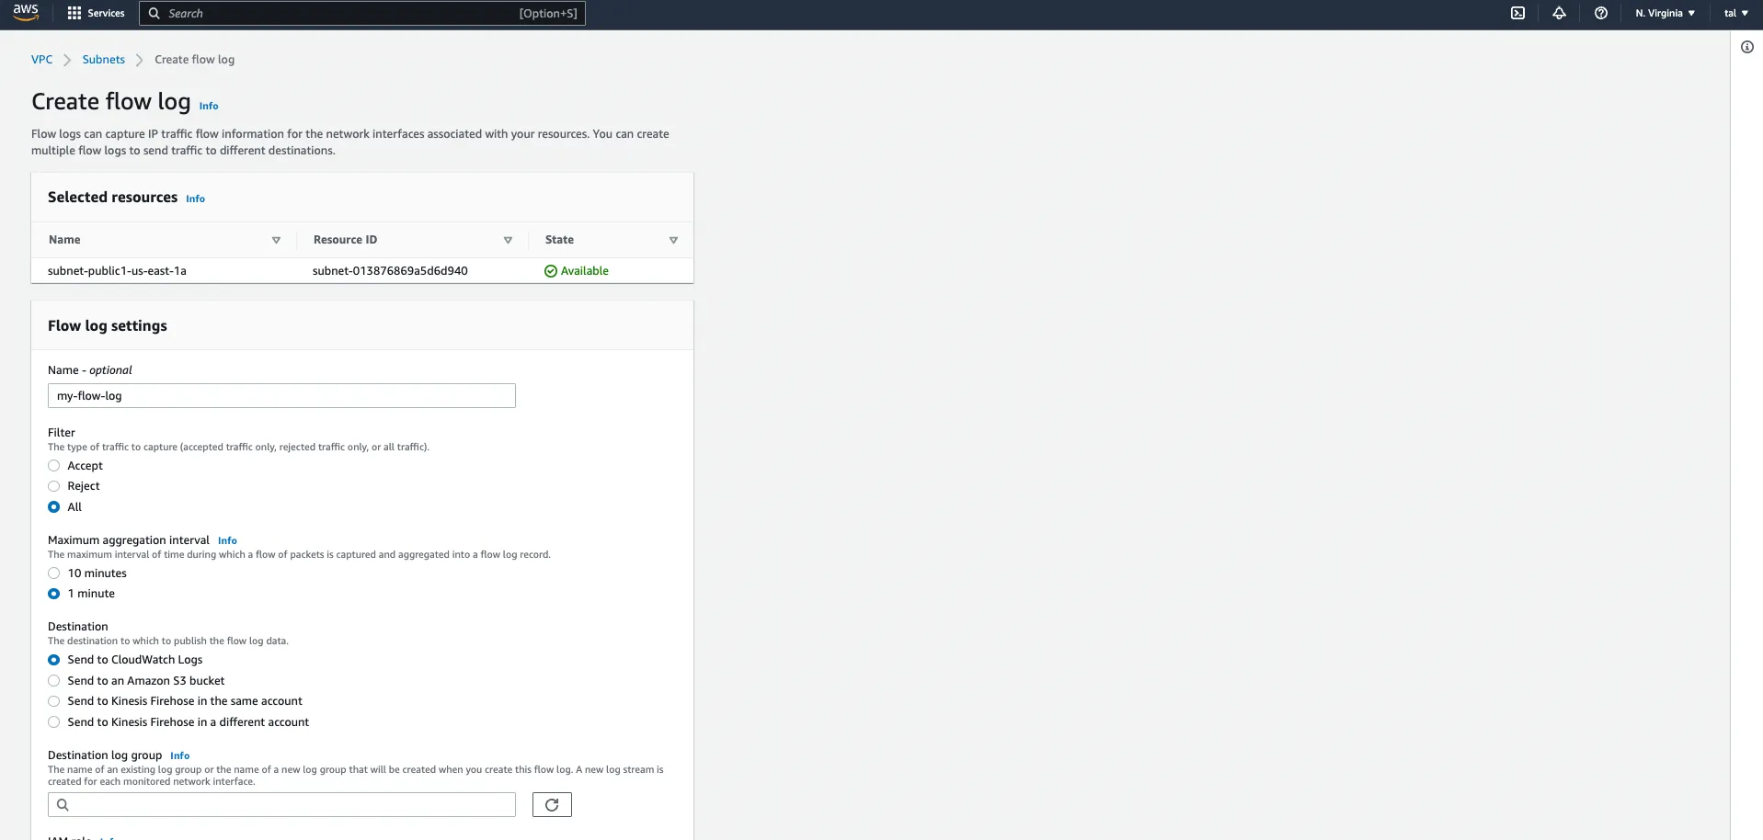Open the N. Virginia region dropdown

[1665, 13]
